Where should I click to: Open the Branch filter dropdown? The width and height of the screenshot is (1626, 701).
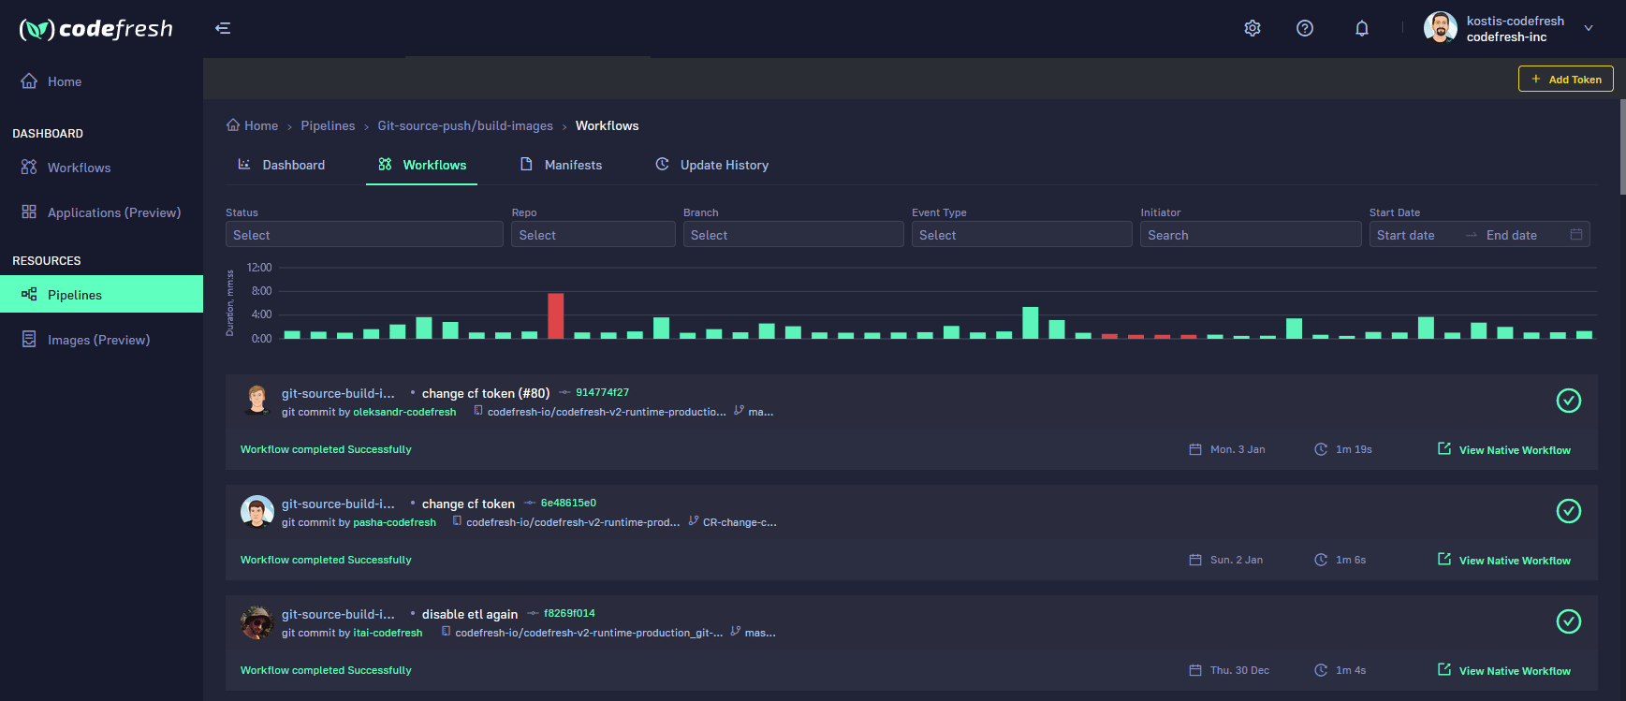[x=793, y=235]
